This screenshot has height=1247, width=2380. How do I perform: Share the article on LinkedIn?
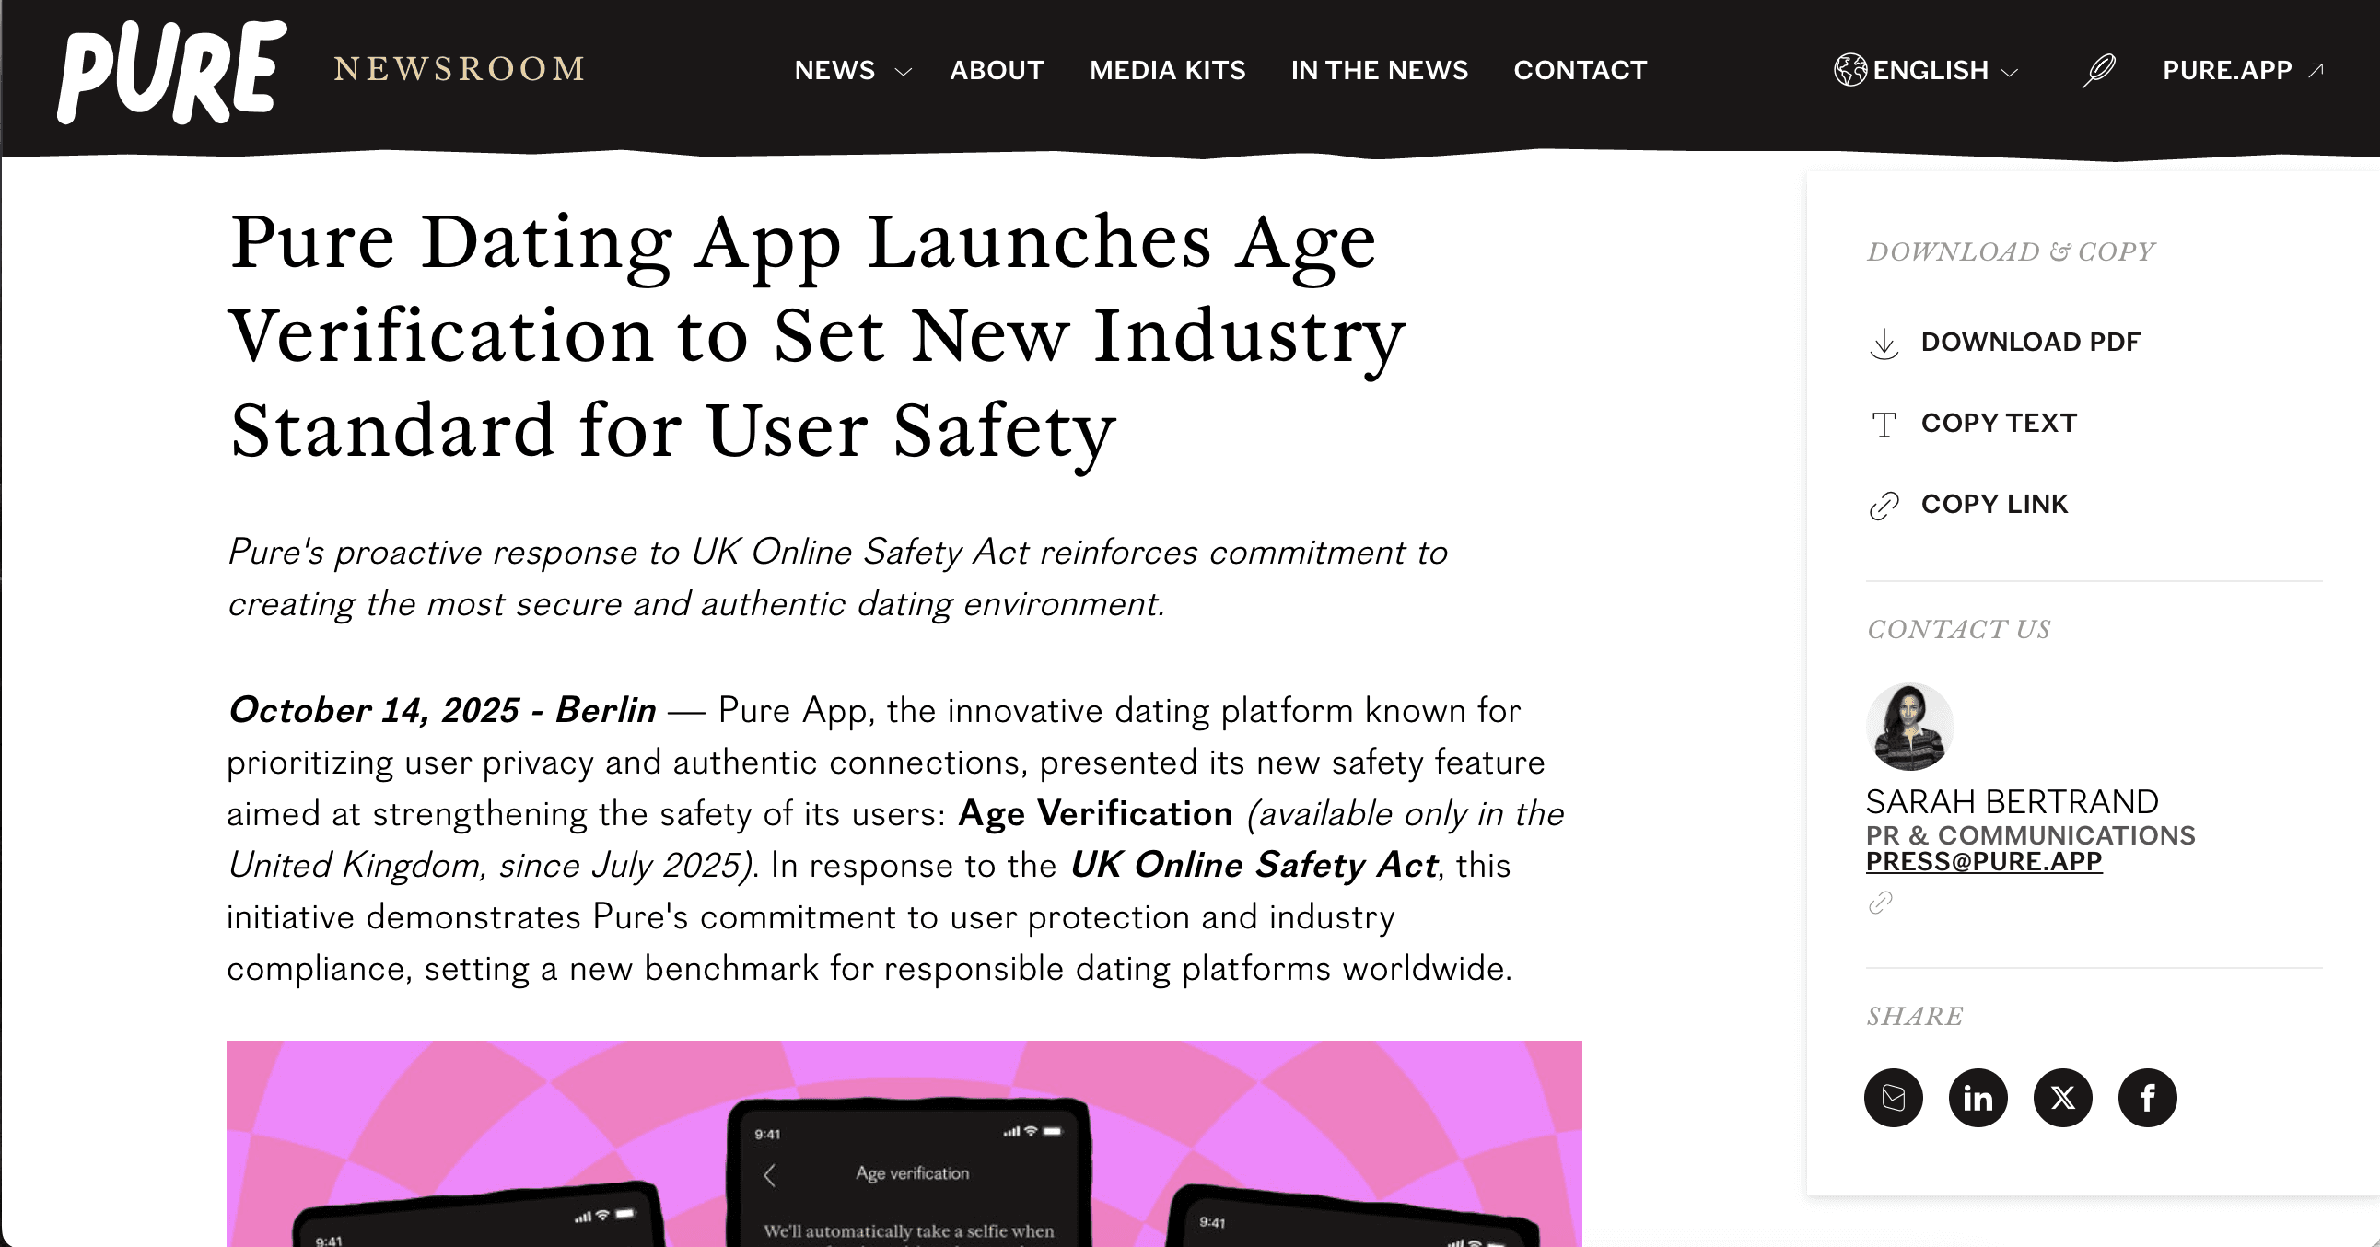1978,1098
